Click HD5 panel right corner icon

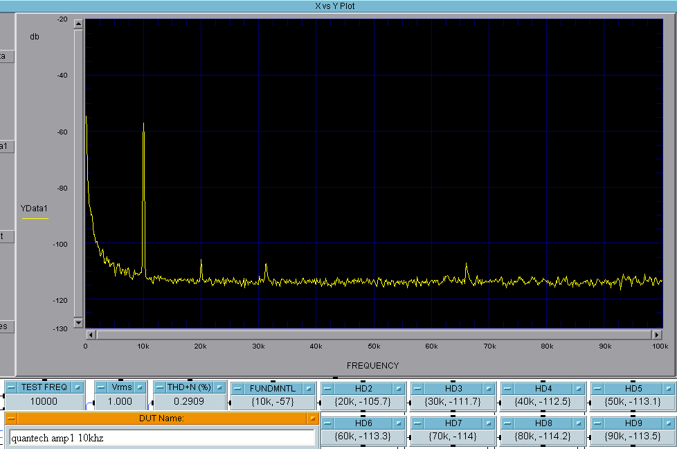pos(669,389)
